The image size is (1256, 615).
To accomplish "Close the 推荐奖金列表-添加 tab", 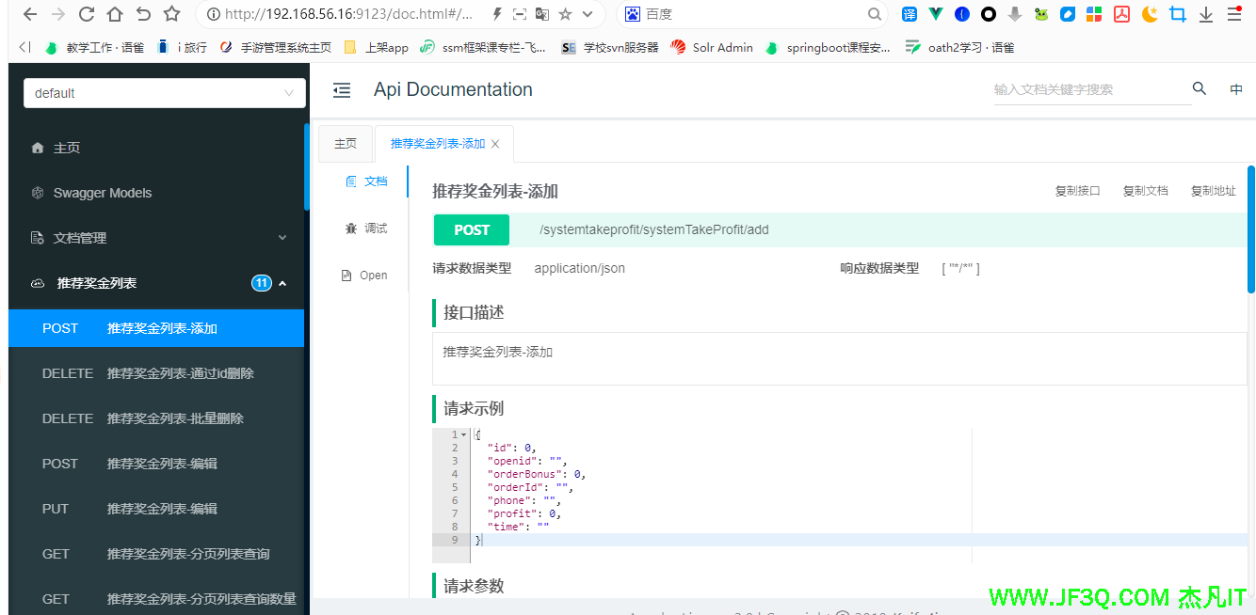I will pos(495,144).
